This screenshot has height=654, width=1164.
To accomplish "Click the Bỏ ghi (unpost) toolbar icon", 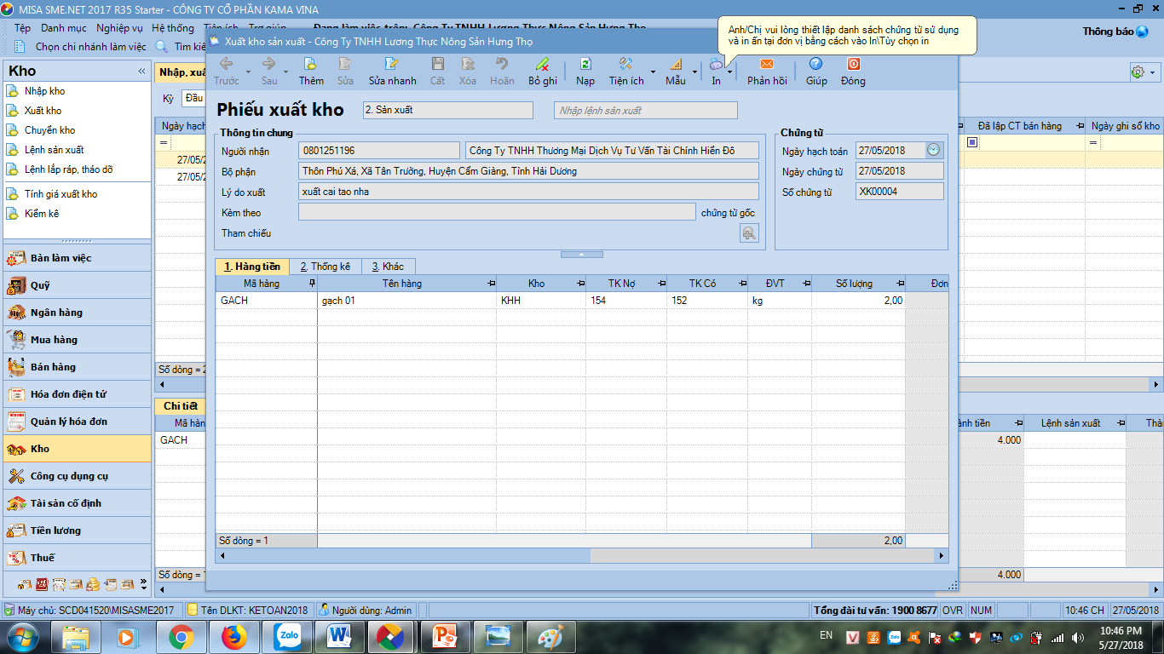I will [x=542, y=64].
